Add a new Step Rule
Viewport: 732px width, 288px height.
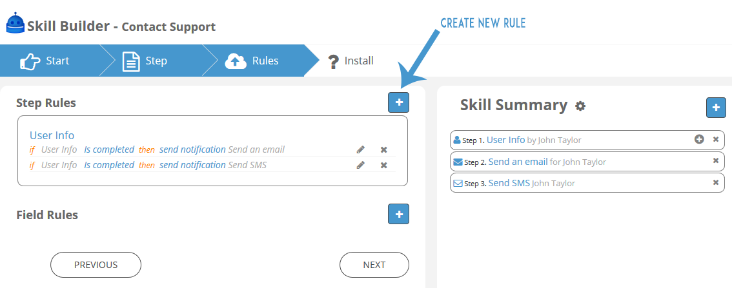pyautogui.click(x=398, y=102)
